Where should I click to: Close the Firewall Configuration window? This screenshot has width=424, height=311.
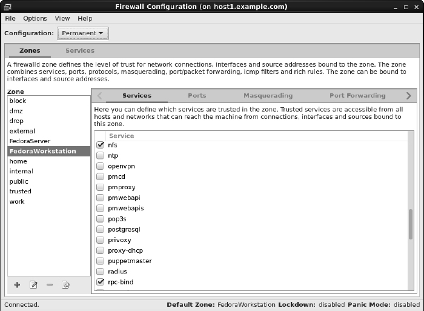coord(417,7)
